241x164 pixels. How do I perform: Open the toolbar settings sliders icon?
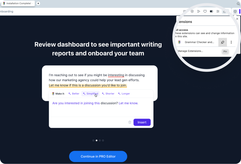218,11
